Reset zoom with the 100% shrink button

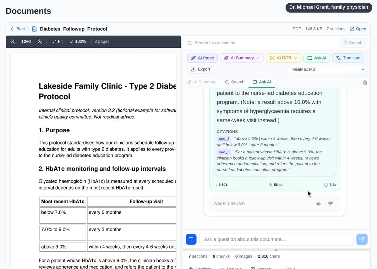pyautogui.click(x=78, y=41)
